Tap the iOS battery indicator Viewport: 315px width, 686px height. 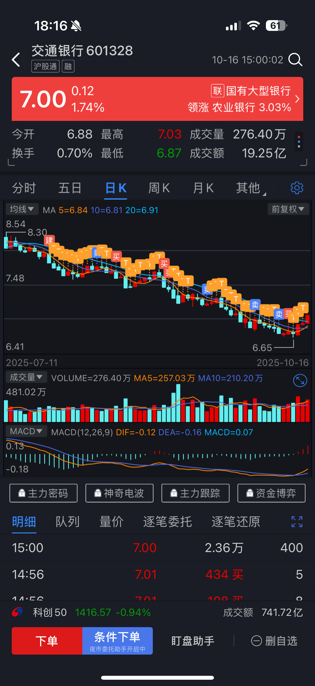click(x=276, y=26)
